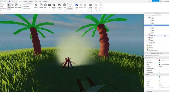
Task: Click the Transparency value field
Action: 164,72
